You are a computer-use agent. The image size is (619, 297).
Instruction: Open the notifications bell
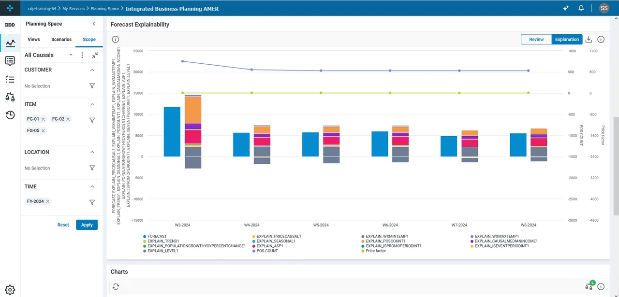coord(581,8)
